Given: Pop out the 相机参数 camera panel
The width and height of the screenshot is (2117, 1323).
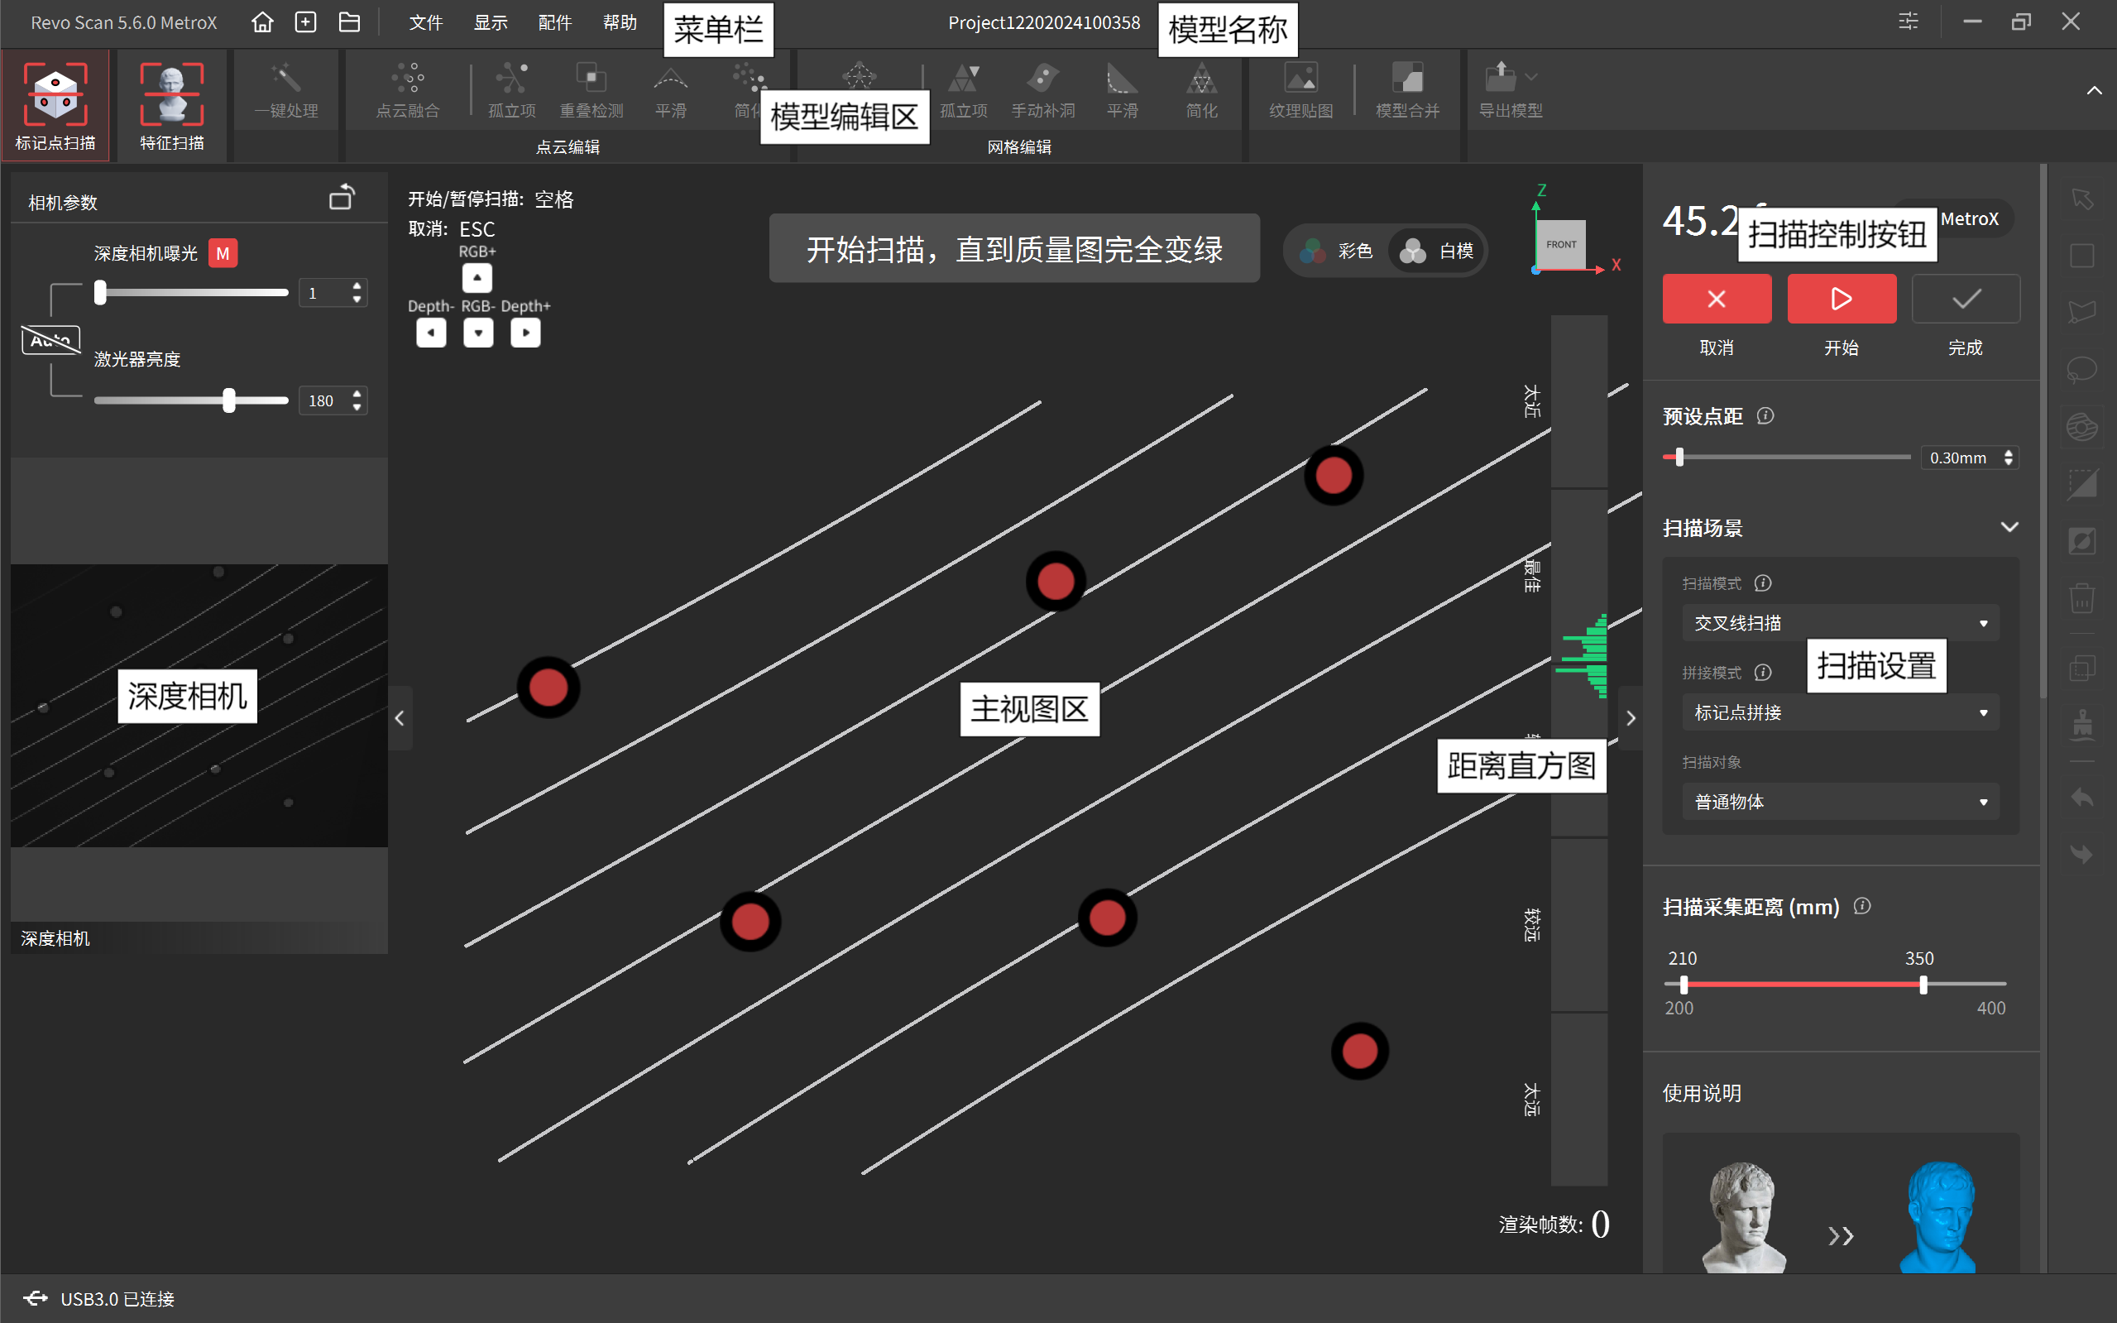Looking at the screenshot, I should (x=342, y=198).
